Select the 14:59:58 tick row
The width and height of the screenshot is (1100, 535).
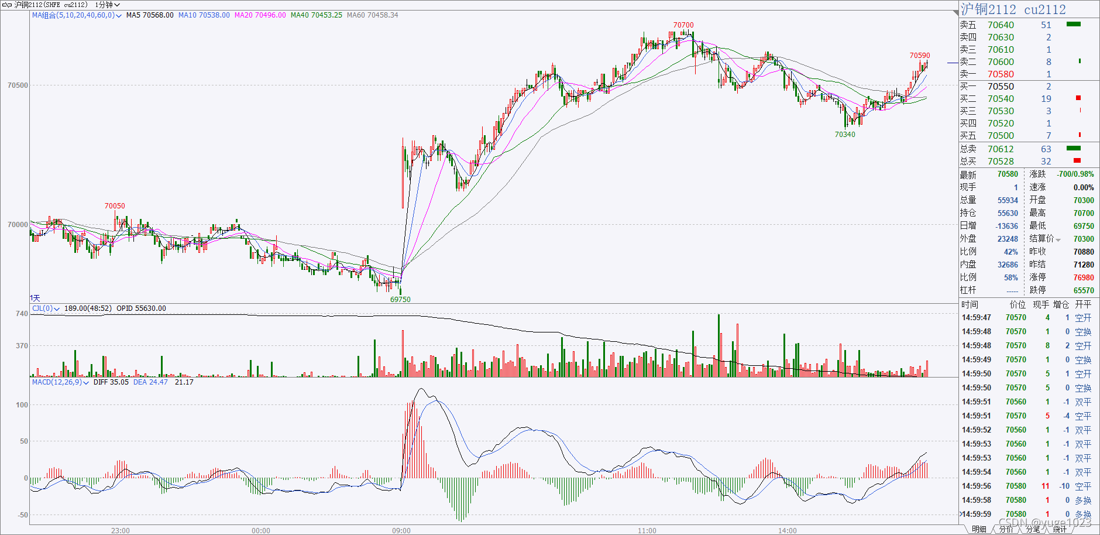coord(1029,500)
